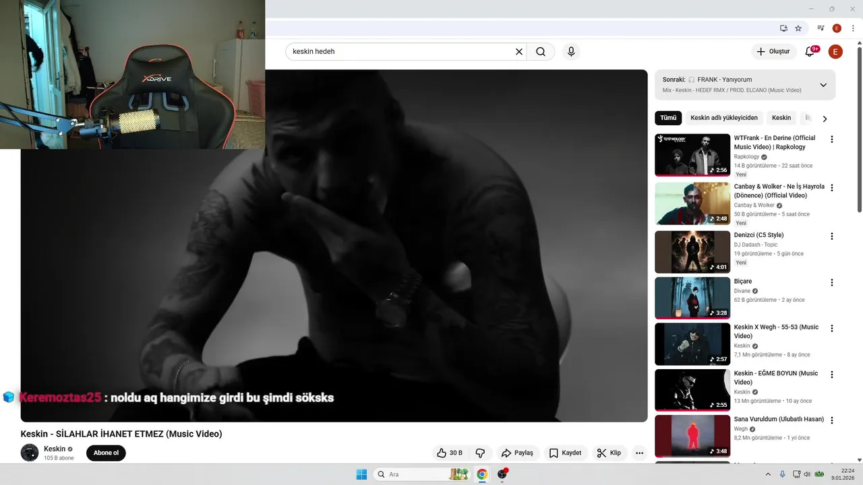Open Canbay & Wolker Ne İş Hayrola thumbnail
The height and width of the screenshot is (485, 863).
tap(692, 203)
